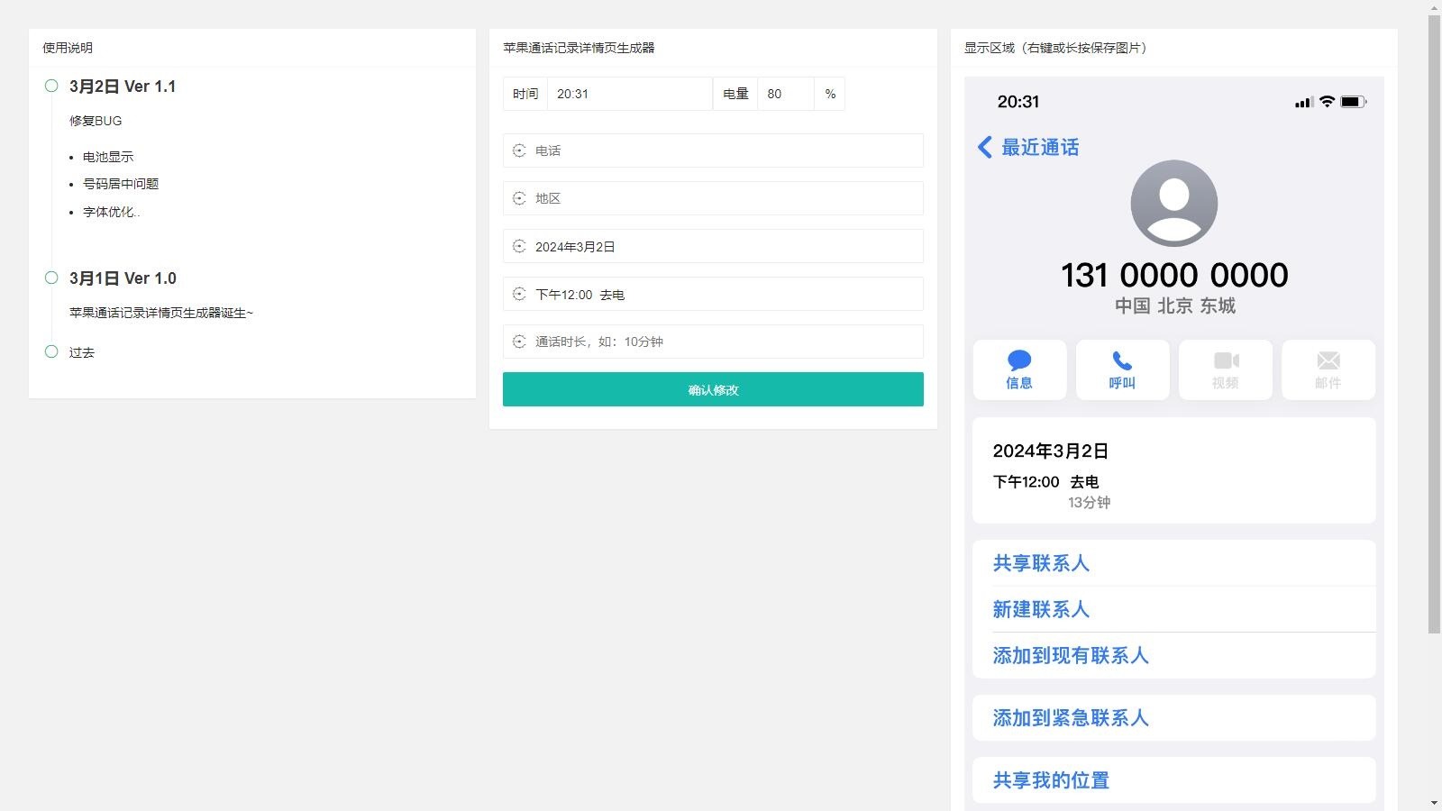The height and width of the screenshot is (811, 1442).
Task: Click the icon in the 通话时长 field
Action: tap(519, 342)
